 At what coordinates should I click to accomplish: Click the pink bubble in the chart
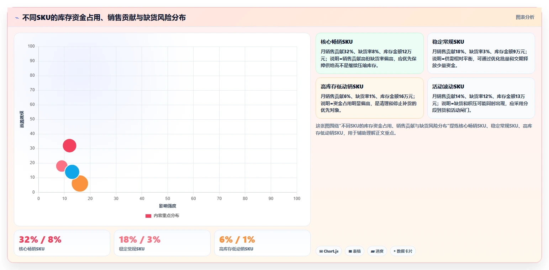[62, 166]
